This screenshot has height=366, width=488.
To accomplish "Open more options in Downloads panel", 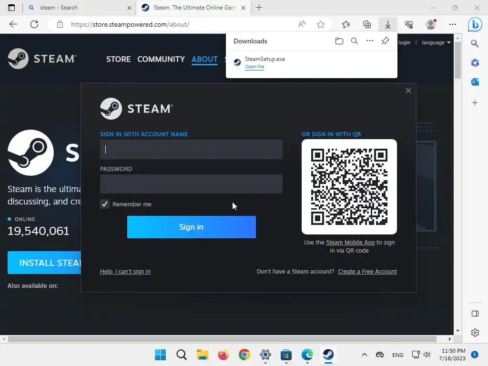I will [x=369, y=41].
